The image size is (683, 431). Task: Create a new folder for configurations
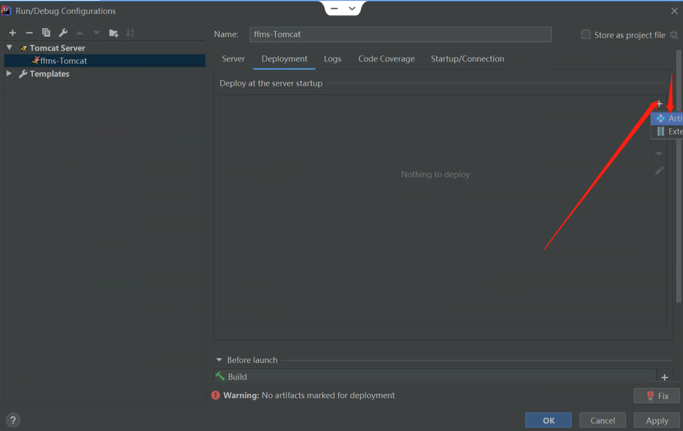(x=114, y=33)
